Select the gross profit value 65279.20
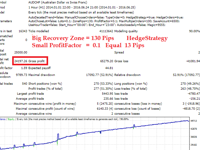 coord(107,61)
